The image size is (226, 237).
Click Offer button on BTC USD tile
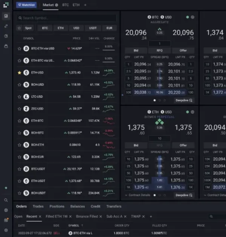(x=183, y=50)
